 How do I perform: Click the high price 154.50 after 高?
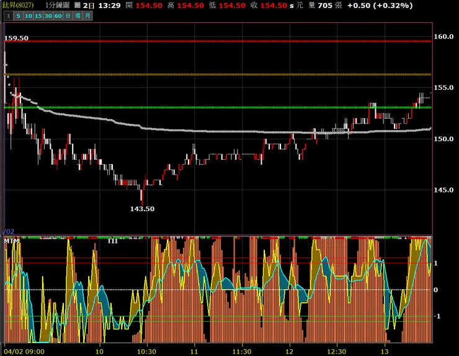pyautogui.click(x=190, y=5)
